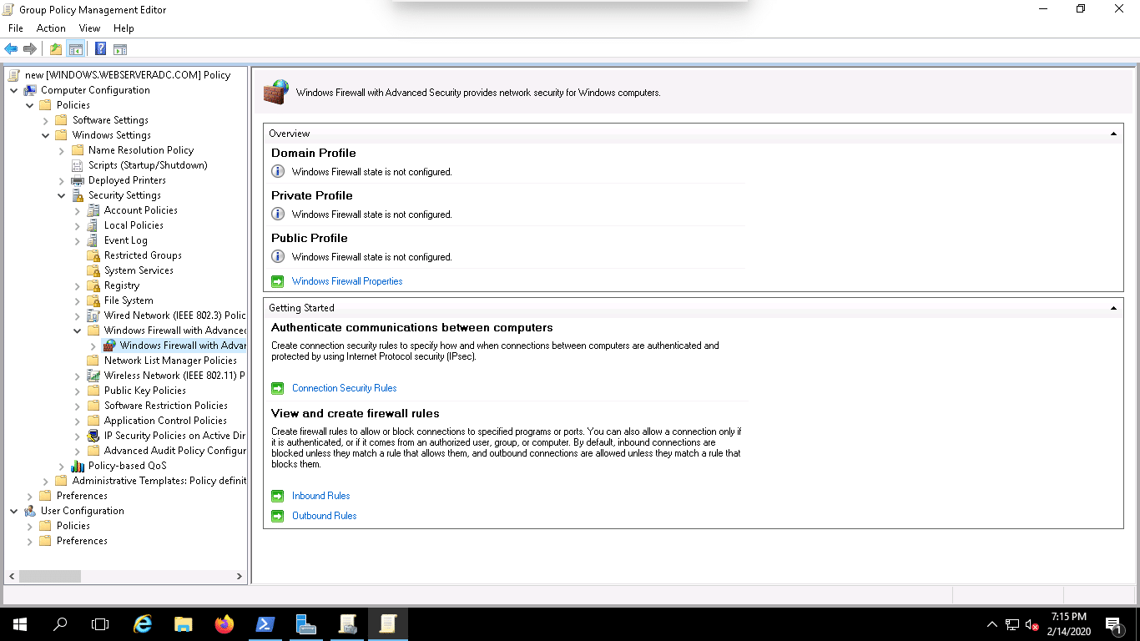Open the File menu
This screenshot has width=1140, height=641.
[16, 28]
